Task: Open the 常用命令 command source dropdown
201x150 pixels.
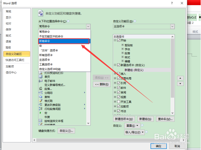Action: pyautogui.click(x=64, y=26)
